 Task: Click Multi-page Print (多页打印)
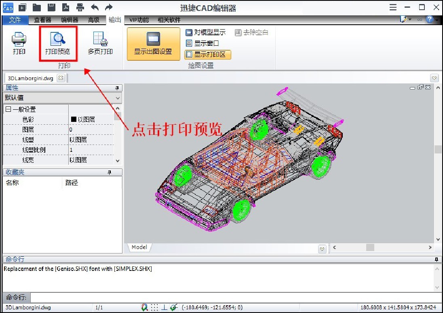pyautogui.click(x=100, y=43)
